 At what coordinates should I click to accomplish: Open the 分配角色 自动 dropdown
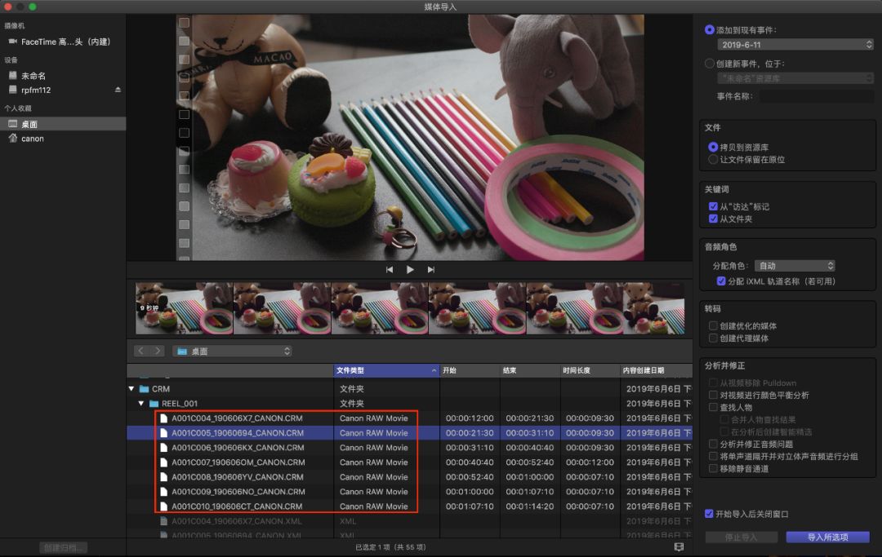point(795,266)
